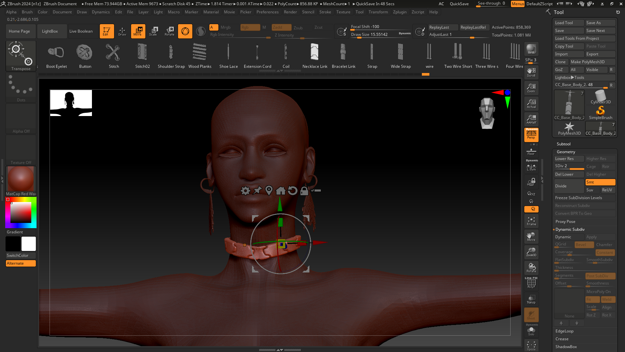Click QuickSave in title bar
Screen dimensions: 625x352
click(x=459, y=4)
